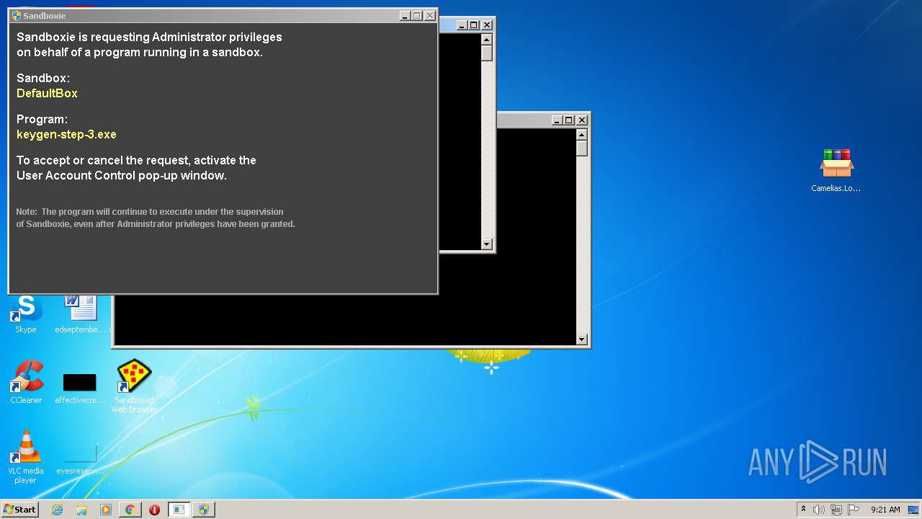
Task: Click scrollbar thumb in lower console window
Action: tap(582, 148)
